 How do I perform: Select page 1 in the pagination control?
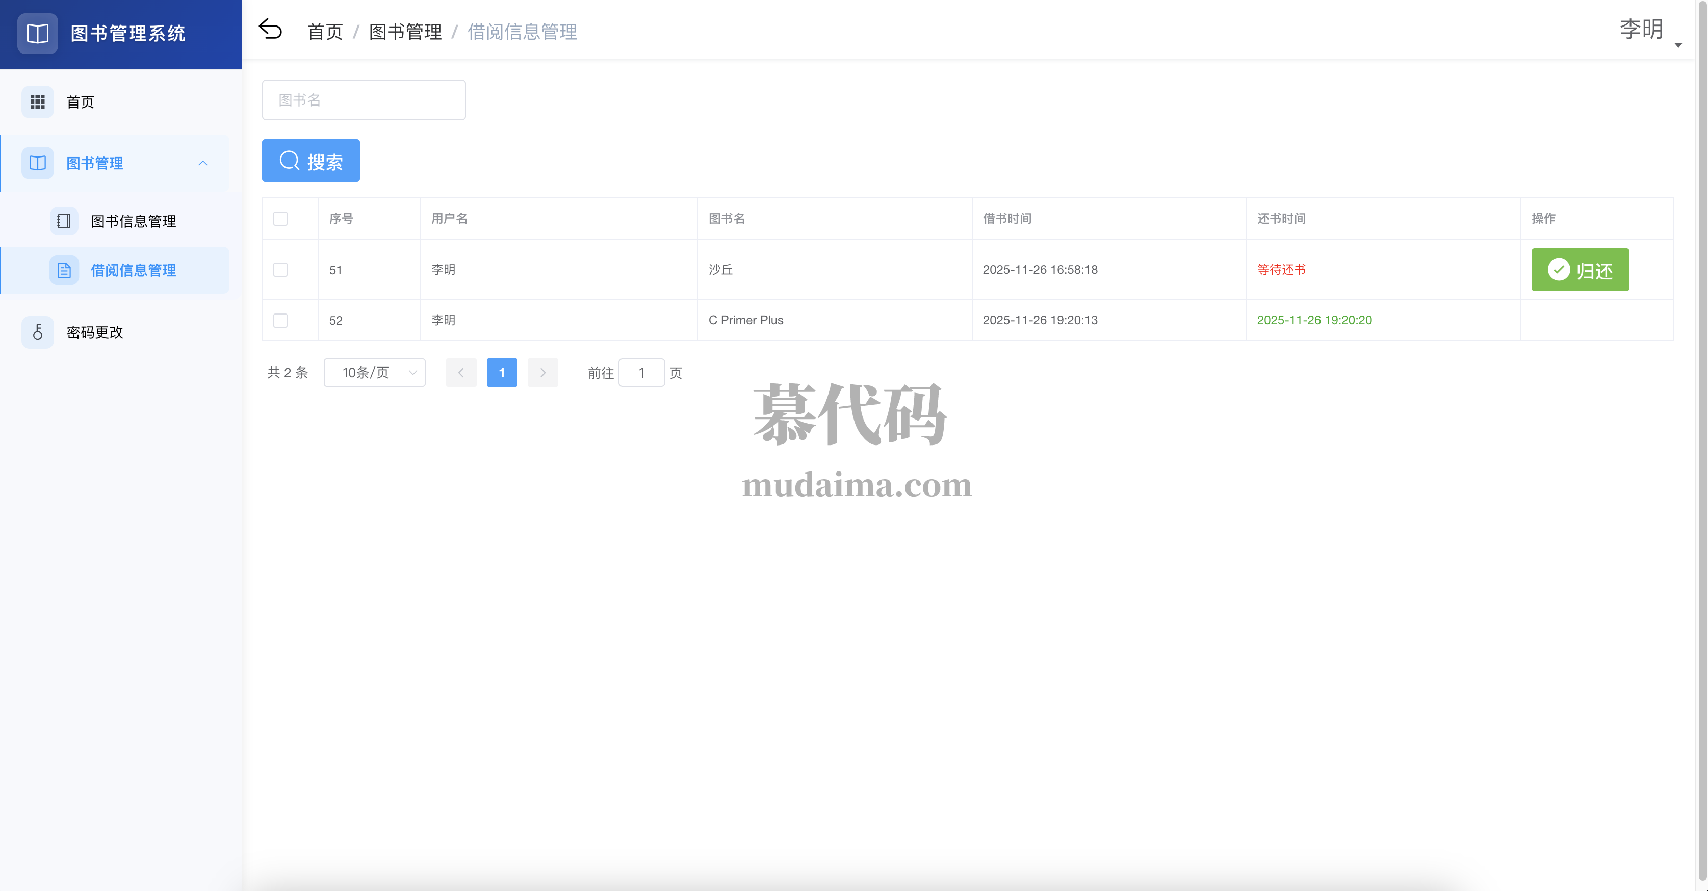coord(502,373)
